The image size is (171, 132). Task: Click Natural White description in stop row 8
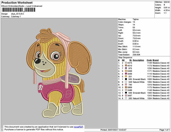[x=139, y=82]
